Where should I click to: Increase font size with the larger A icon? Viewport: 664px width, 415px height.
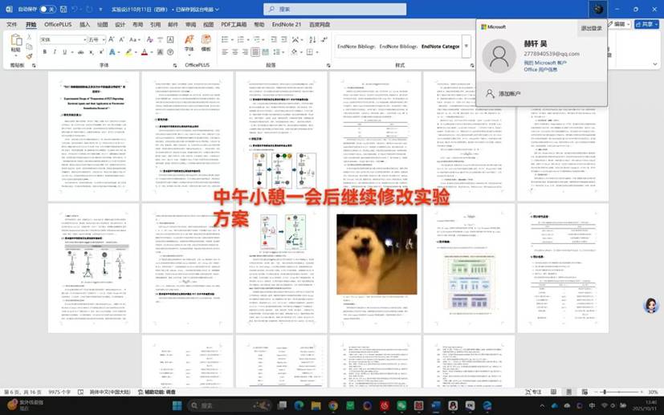112,39
